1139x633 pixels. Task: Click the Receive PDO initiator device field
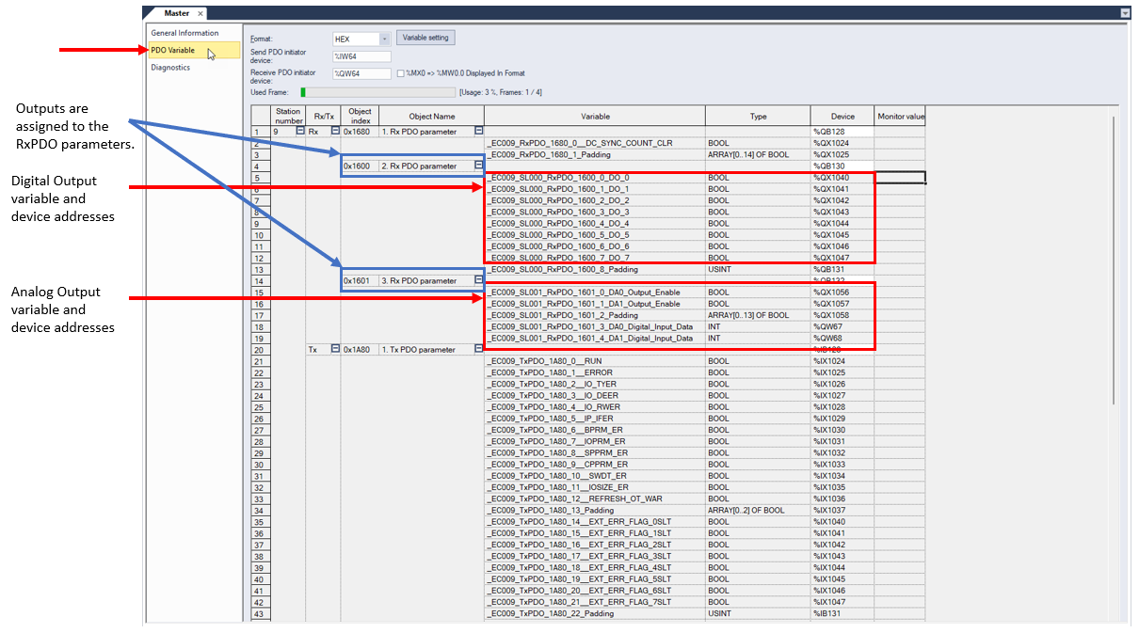coord(361,73)
